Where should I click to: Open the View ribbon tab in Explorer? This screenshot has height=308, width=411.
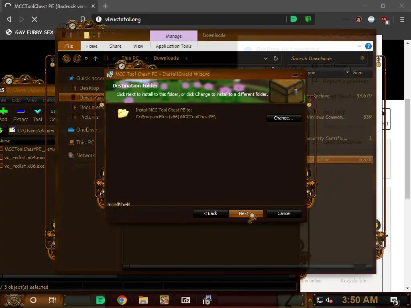point(138,46)
